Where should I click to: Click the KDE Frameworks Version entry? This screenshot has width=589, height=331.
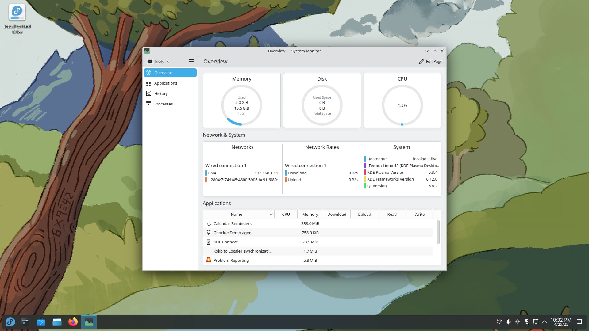402,179
